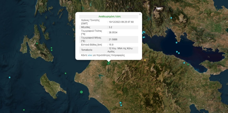The image size is (228, 113).
Task: Click the cyan marker in the upper-right map area
Action: 171,18
